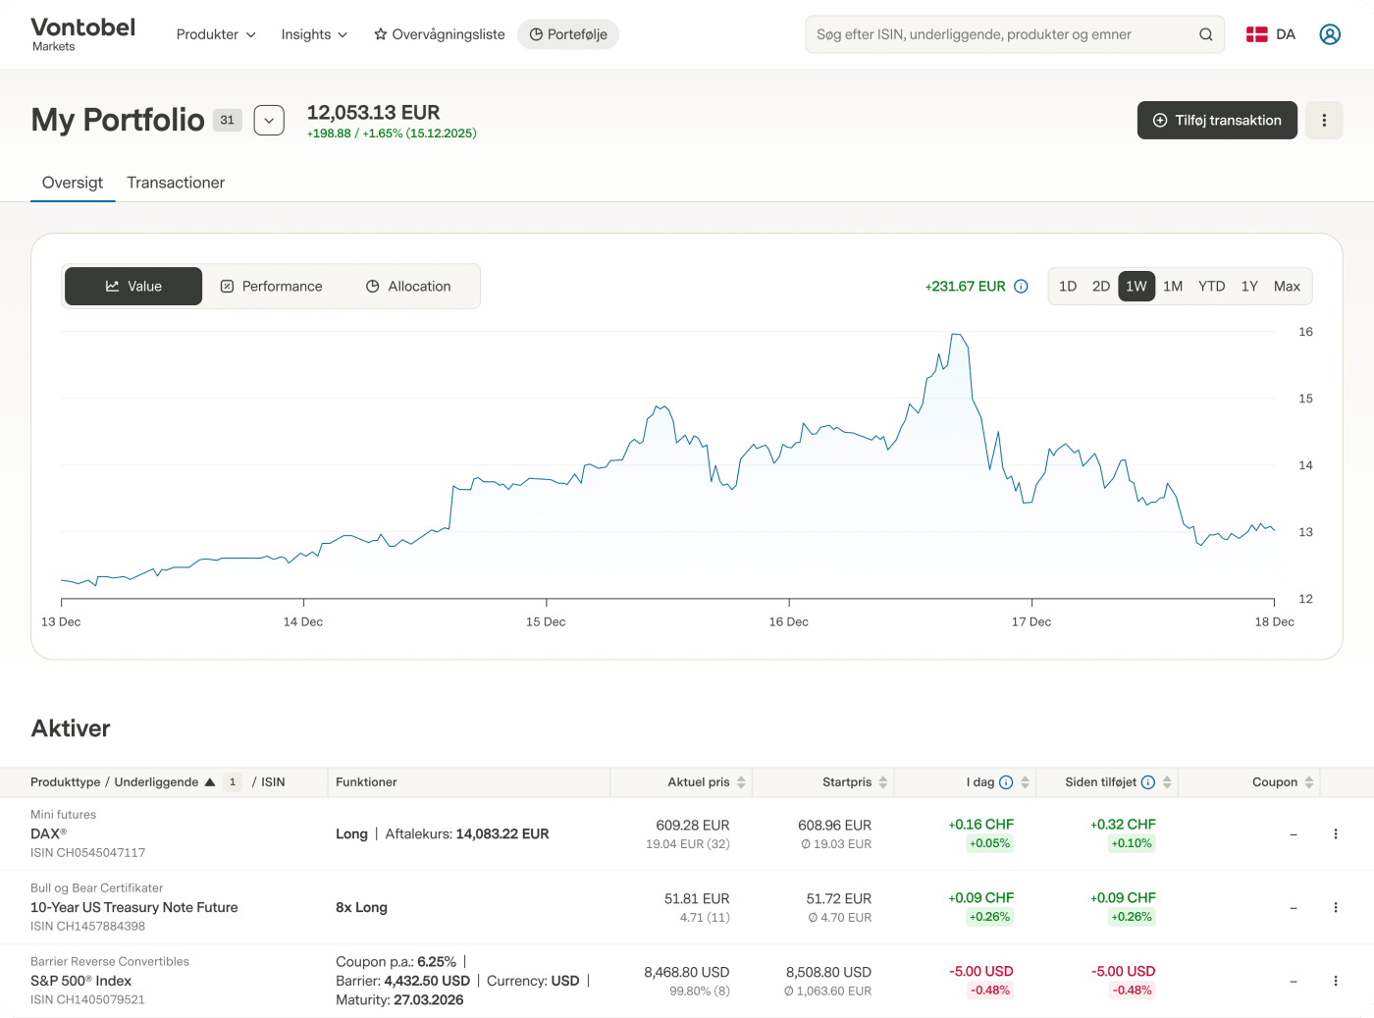Show info icon for I dag column
This screenshot has width=1374, height=1018.
[x=1006, y=782]
